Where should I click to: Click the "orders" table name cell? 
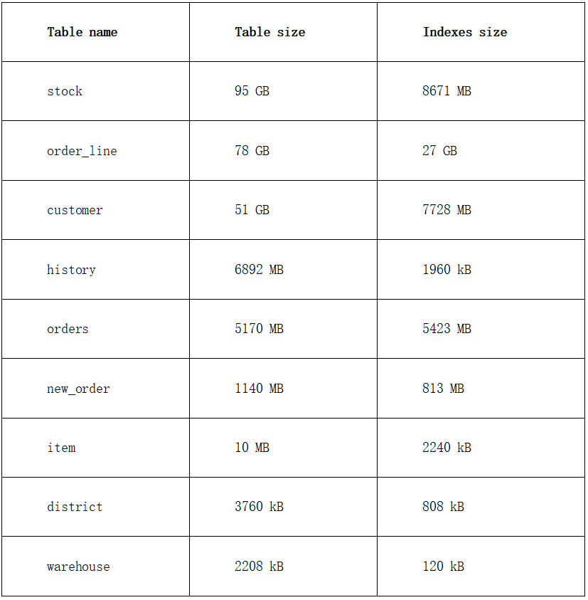pos(68,329)
